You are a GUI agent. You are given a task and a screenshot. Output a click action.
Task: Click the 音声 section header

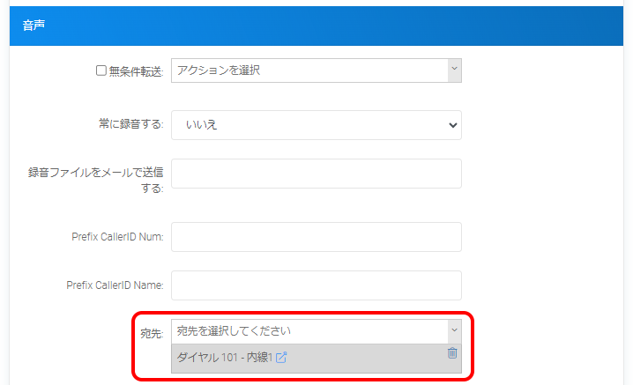[34, 25]
